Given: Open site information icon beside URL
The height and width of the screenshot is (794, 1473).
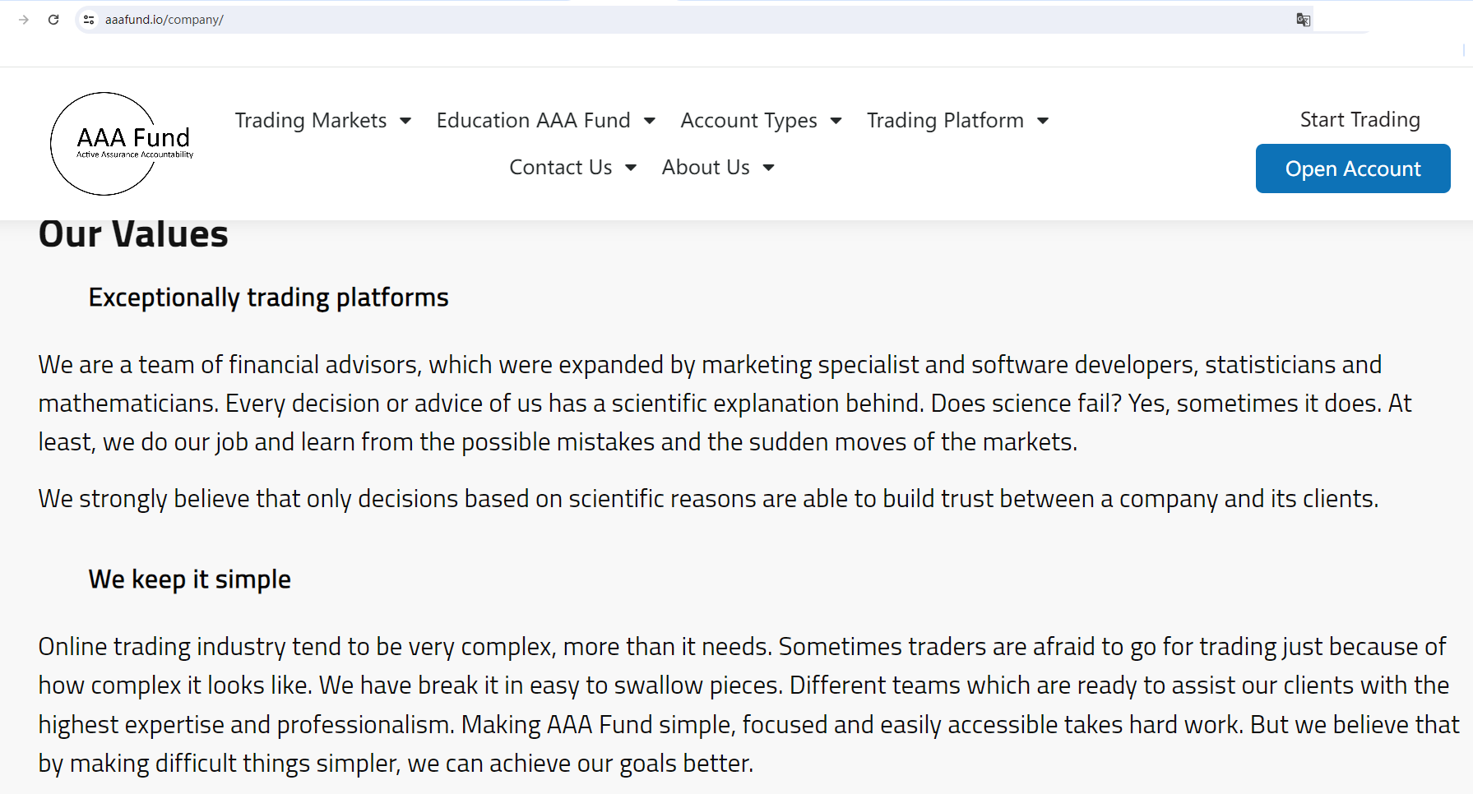Looking at the screenshot, I should point(89,20).
